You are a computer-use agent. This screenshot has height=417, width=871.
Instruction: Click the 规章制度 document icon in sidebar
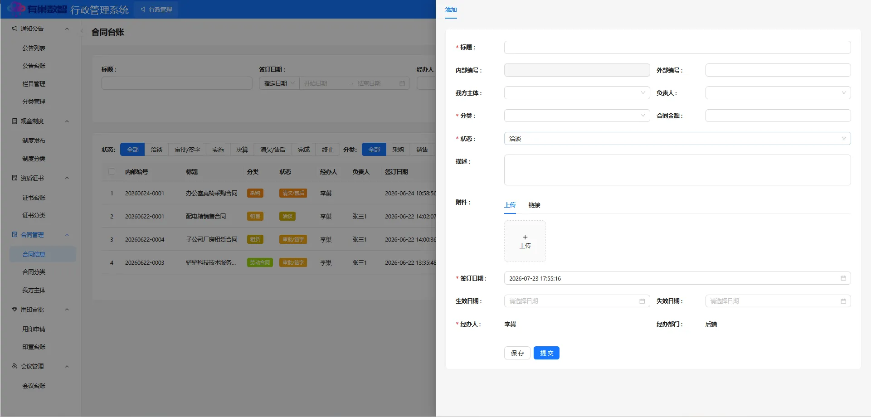click(15, 121)
